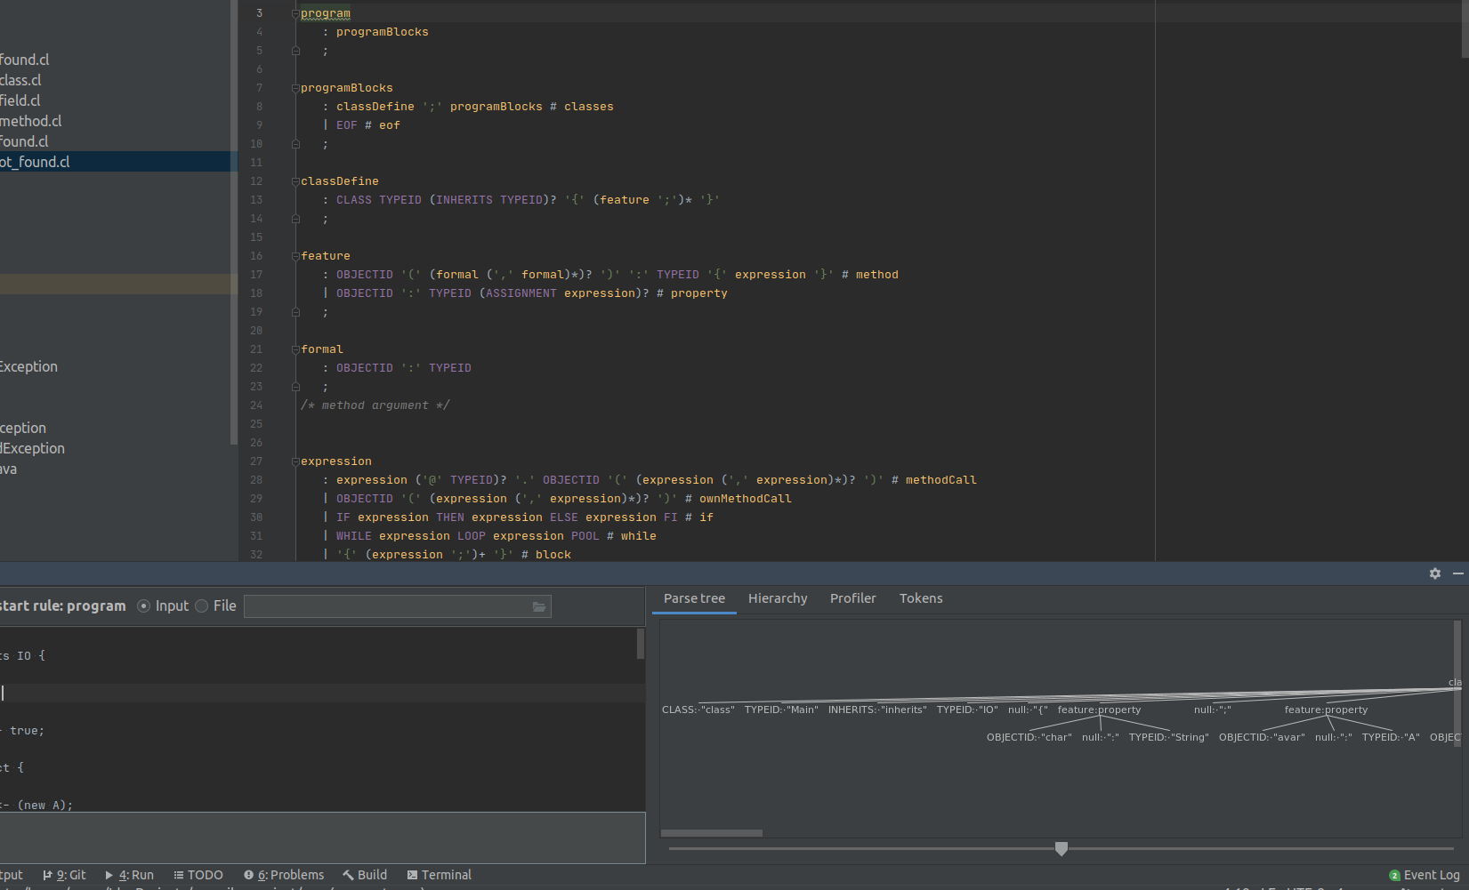Open the Run tool window
1469x890 pixels.
point(129,875)
